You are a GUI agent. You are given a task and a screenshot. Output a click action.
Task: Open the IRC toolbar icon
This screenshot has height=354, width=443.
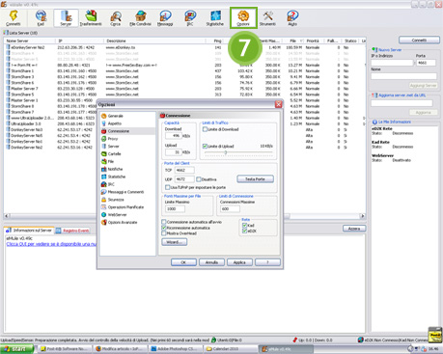190,18
